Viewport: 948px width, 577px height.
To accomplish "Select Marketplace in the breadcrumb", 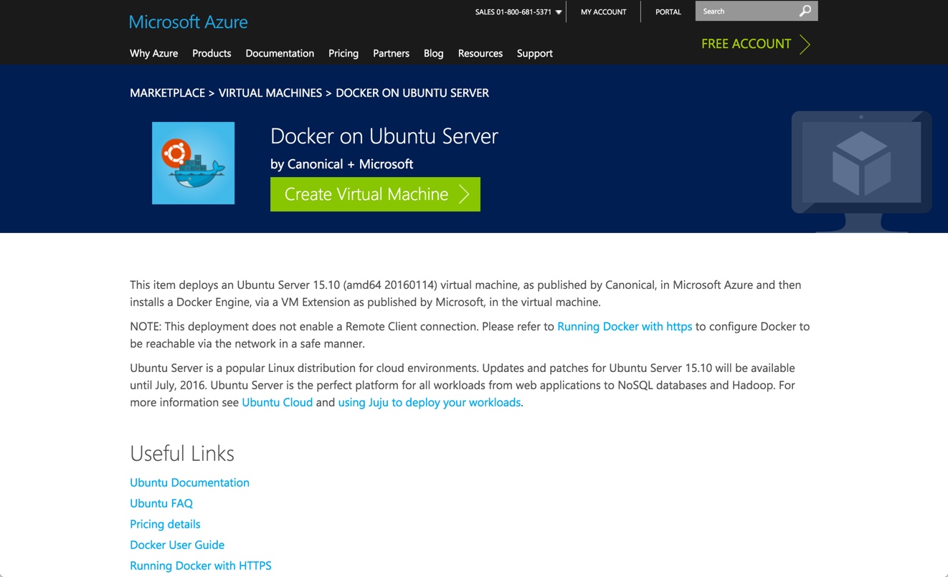I will click(167, 93).
